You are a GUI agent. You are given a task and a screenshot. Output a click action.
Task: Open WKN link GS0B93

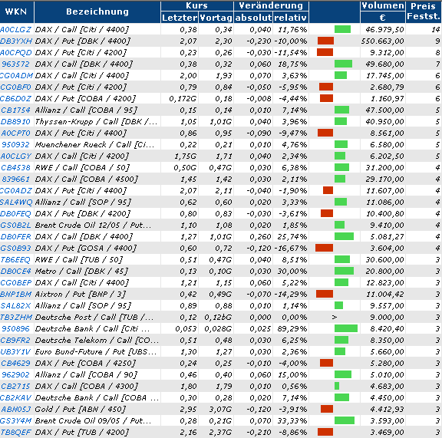(15, 248)
